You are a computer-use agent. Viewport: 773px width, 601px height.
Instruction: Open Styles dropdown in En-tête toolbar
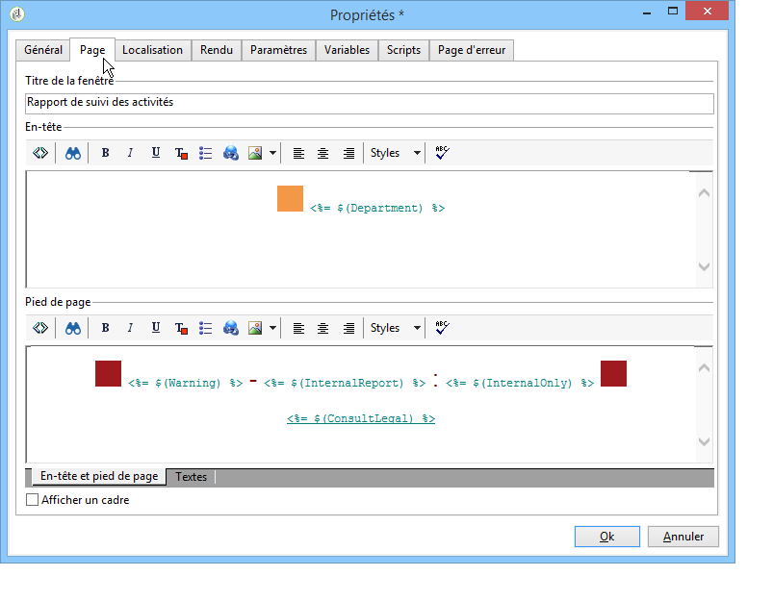pos(395,153)
